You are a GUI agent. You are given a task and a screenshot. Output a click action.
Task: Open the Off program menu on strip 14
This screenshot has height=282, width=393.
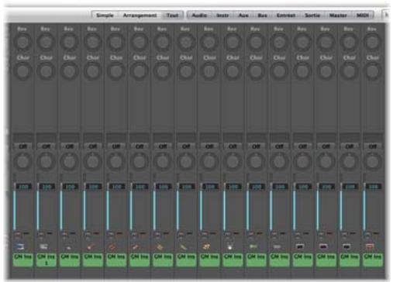coord(326,146)
